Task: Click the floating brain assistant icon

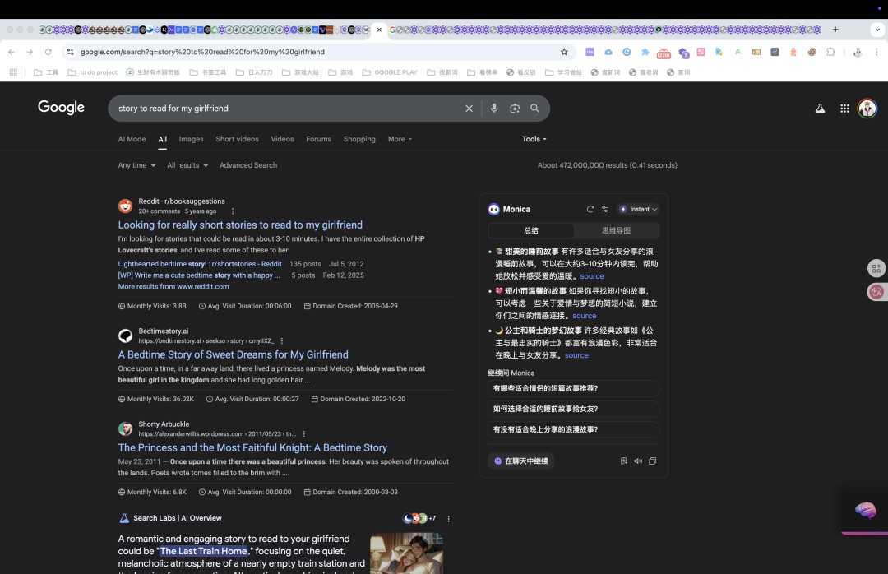Action: (x=865, y=510)
